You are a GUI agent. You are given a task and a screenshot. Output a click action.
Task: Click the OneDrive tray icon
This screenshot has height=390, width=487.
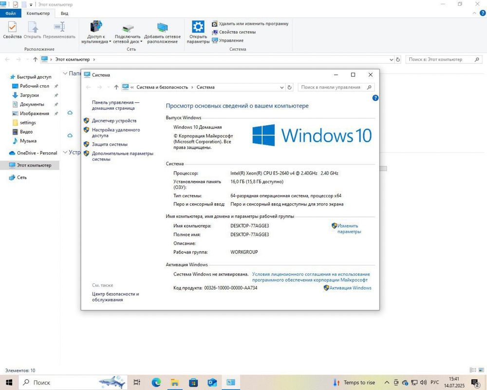pyautogui.click(x=405, y=382)
